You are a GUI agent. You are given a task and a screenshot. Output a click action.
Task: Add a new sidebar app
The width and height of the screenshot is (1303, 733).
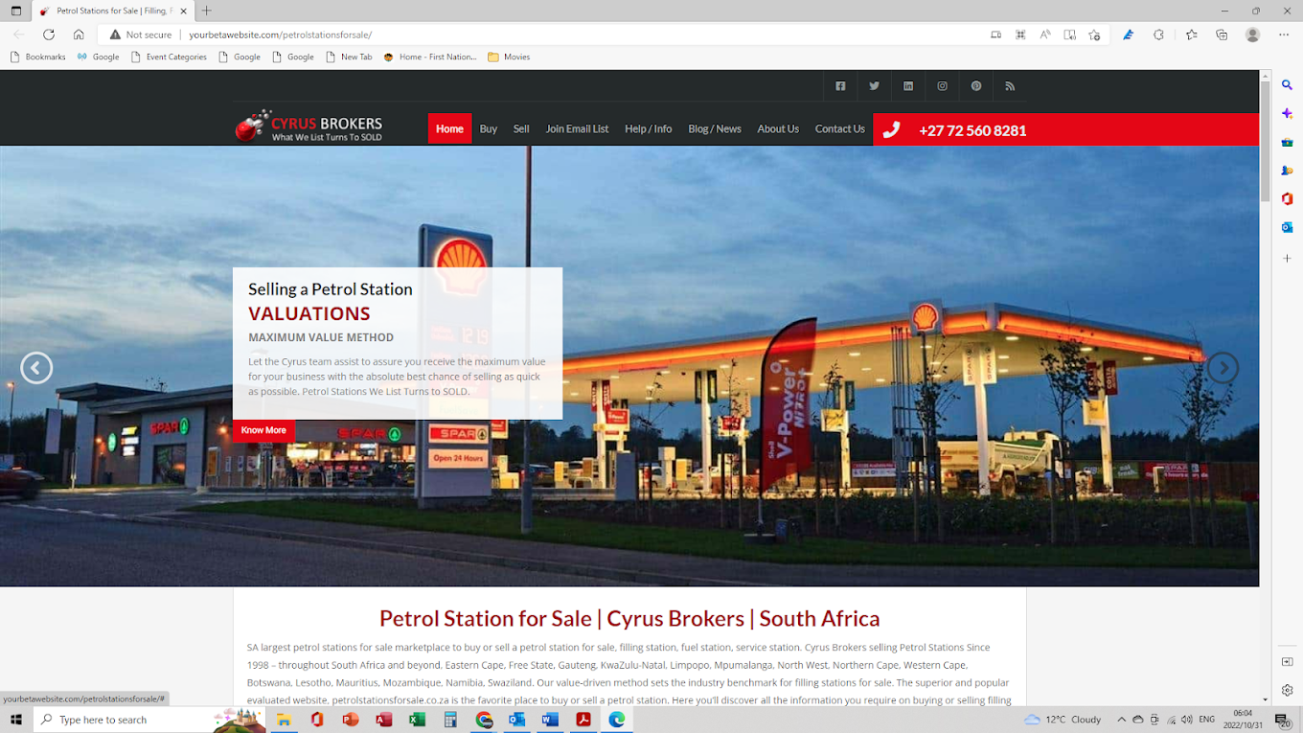click(1288, 259)
